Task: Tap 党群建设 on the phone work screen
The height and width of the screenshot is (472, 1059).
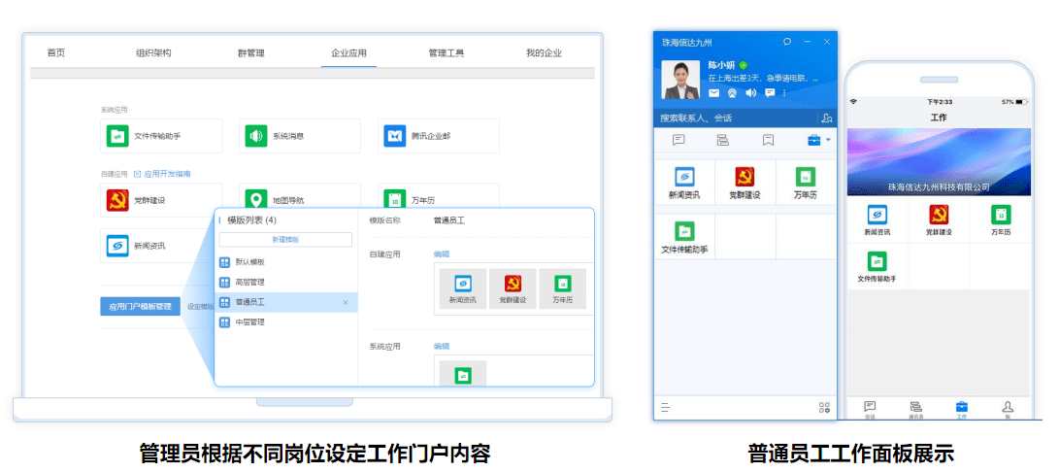Action: [939, 220]
